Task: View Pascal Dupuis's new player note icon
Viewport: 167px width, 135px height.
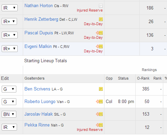Action: click(x=99, y=33)
